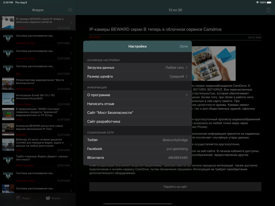This screenshot has height=206, width=275.
Task: Click the share icon at top right
Action: pos(268,10)
